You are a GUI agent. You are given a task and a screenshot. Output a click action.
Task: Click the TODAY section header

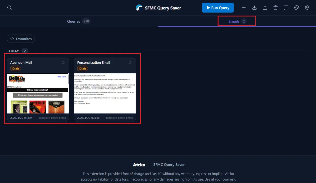click(x=13, y=51)
